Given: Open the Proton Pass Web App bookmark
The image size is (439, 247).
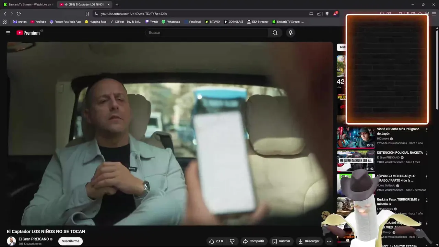Looking at the screenshot, I should (65, 22).
